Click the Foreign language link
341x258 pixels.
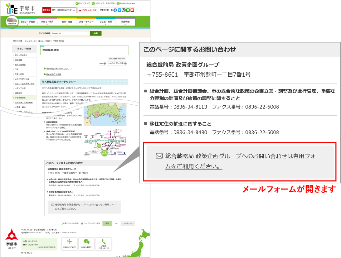pos(127,3)
